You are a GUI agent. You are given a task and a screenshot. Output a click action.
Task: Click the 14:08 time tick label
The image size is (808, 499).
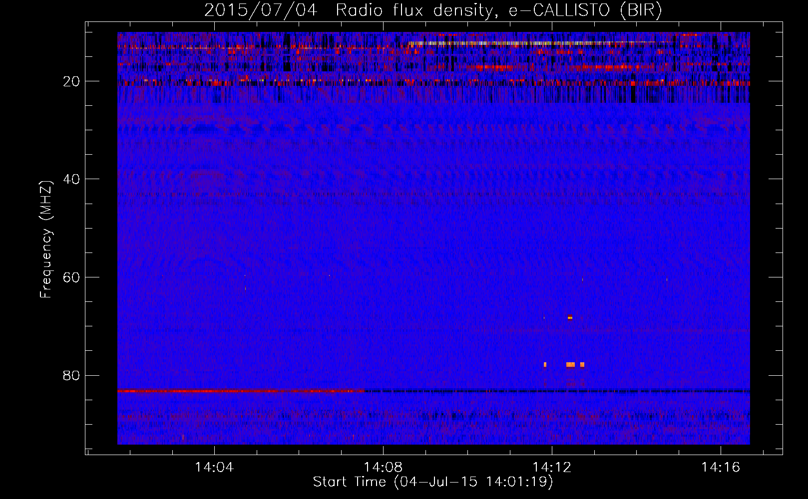pos(383,468)
